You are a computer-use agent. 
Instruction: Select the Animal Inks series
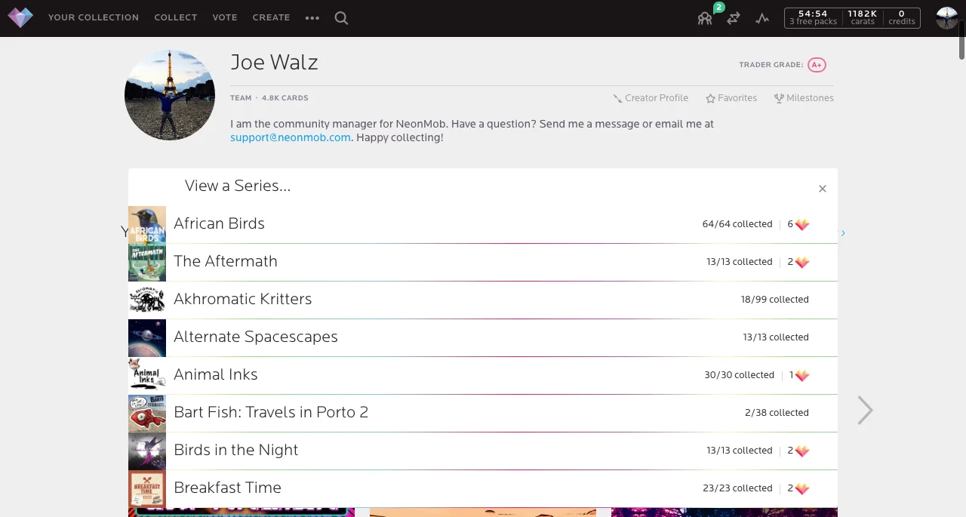click(483, 375)
